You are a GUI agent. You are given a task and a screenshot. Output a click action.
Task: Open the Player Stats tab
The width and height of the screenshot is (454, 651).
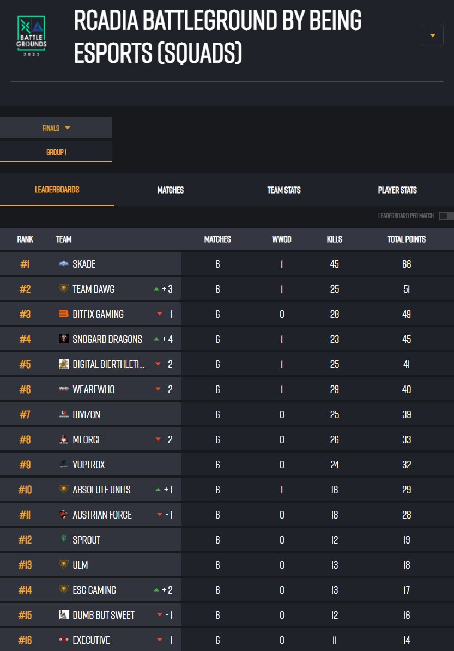(397, 190)
